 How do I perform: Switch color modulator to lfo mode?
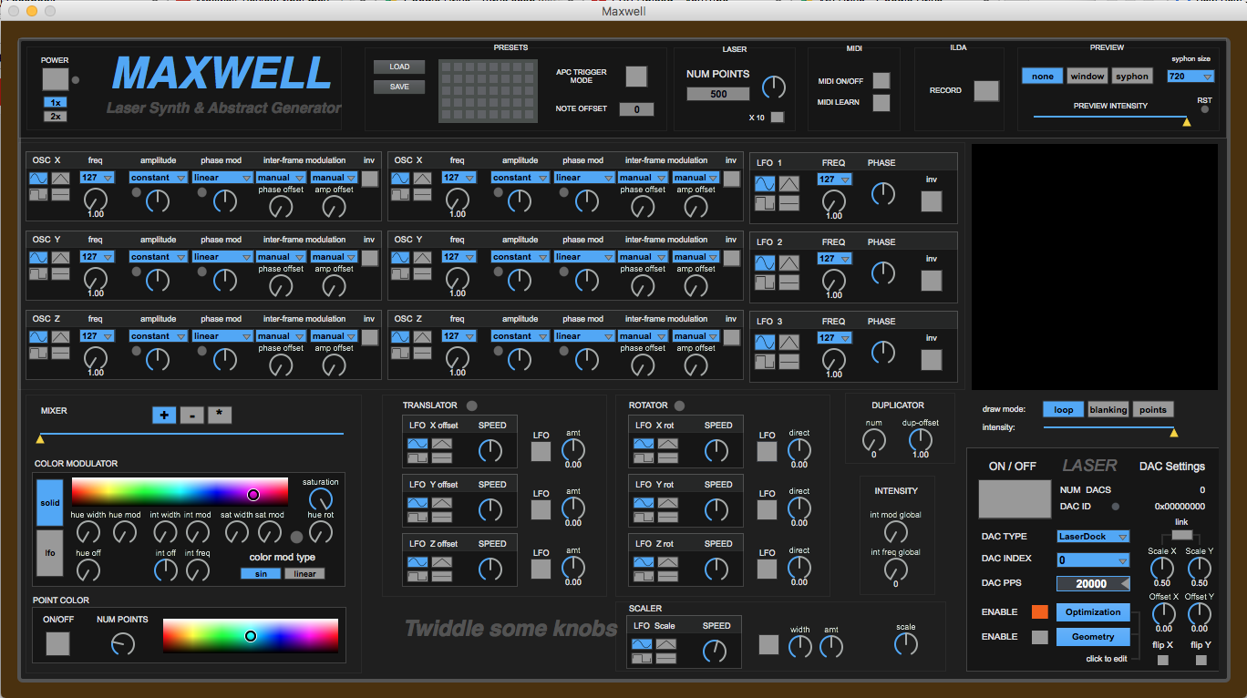pyautogui.click(x=50, y=553)
